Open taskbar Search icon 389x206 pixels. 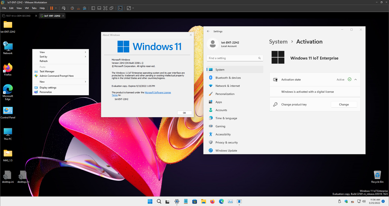159,201
